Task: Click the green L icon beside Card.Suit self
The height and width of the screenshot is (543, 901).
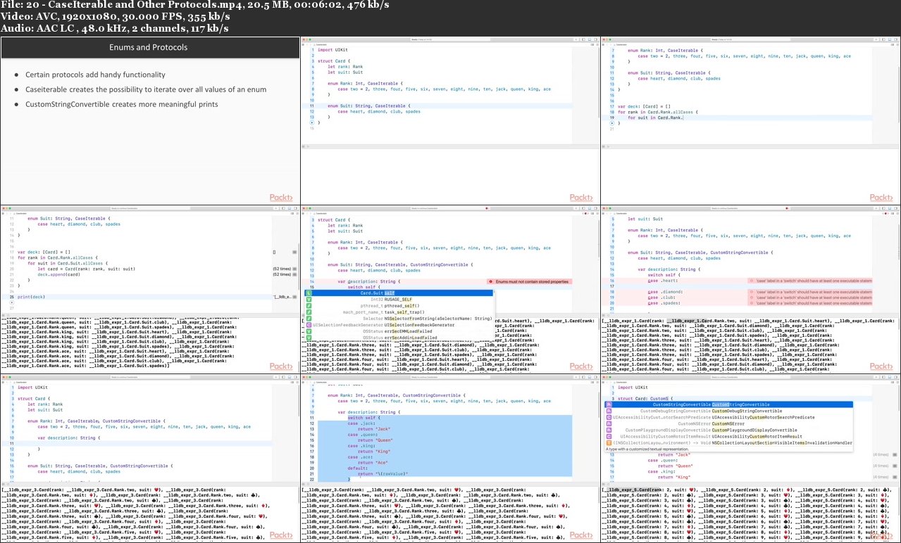Action: coord(309,293)
